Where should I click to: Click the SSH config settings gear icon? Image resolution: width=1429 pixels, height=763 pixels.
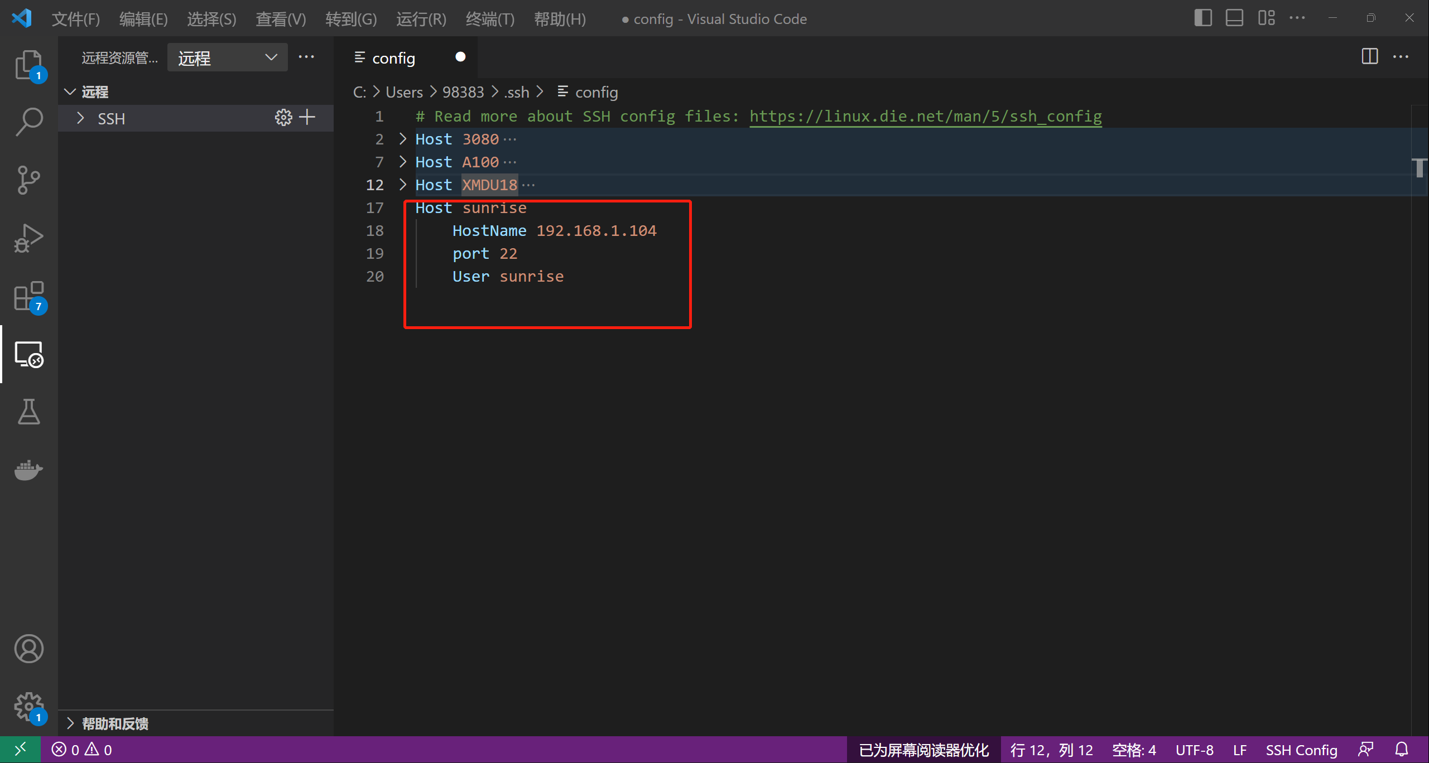(x=283, y=118)
